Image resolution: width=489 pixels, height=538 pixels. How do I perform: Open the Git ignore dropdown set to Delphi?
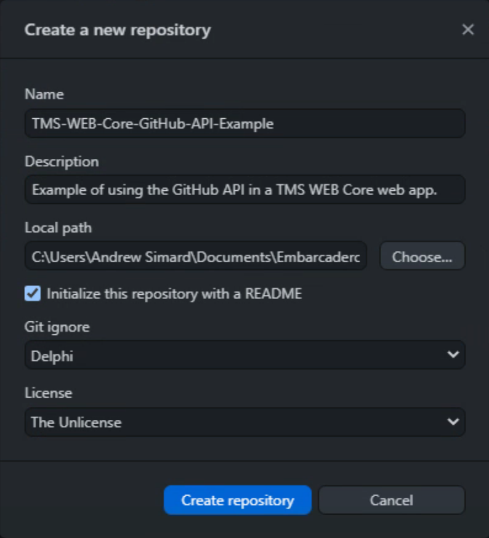(x=245, y=355)
